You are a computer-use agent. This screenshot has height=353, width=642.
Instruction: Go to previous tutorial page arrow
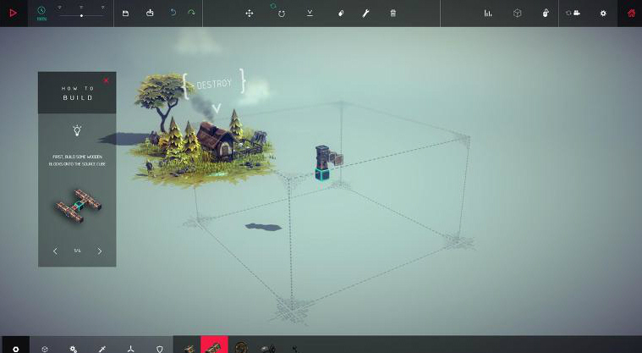56,251
